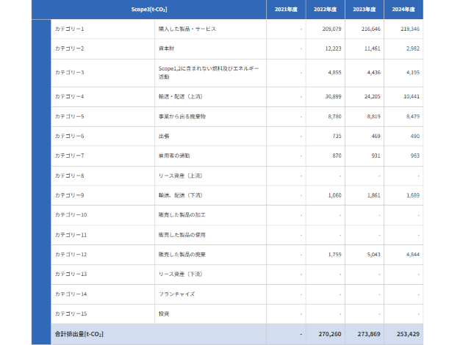This screenshot has height=345, width=474.
Task: Click value 931 in the table
Action: pos(376,156)
